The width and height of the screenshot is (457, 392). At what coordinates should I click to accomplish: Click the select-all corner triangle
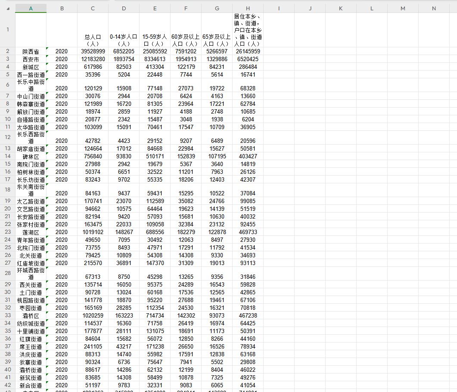[x=8, y=9]
